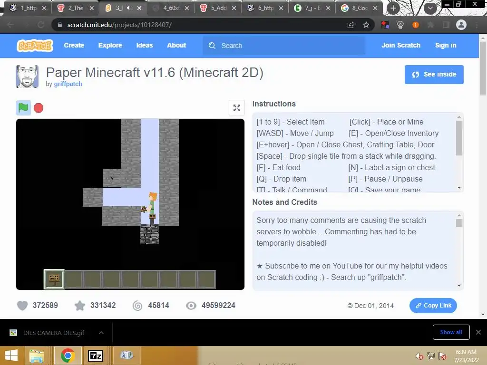Select the sign item in hotbar slot one

pos(54,279)
